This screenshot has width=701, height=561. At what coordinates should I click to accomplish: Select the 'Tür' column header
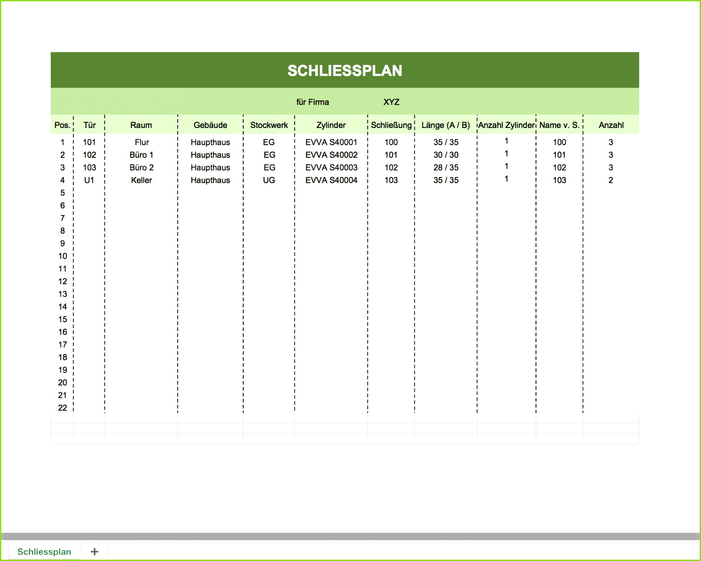pyautogui.click(x=89, y=125)
